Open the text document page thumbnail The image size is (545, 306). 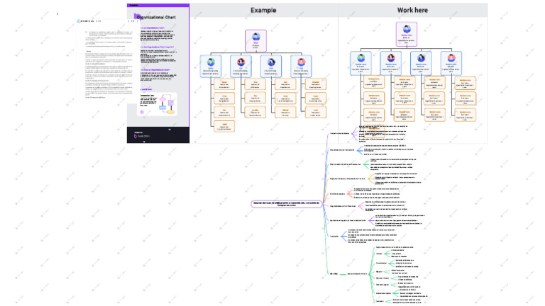[108, 61]
